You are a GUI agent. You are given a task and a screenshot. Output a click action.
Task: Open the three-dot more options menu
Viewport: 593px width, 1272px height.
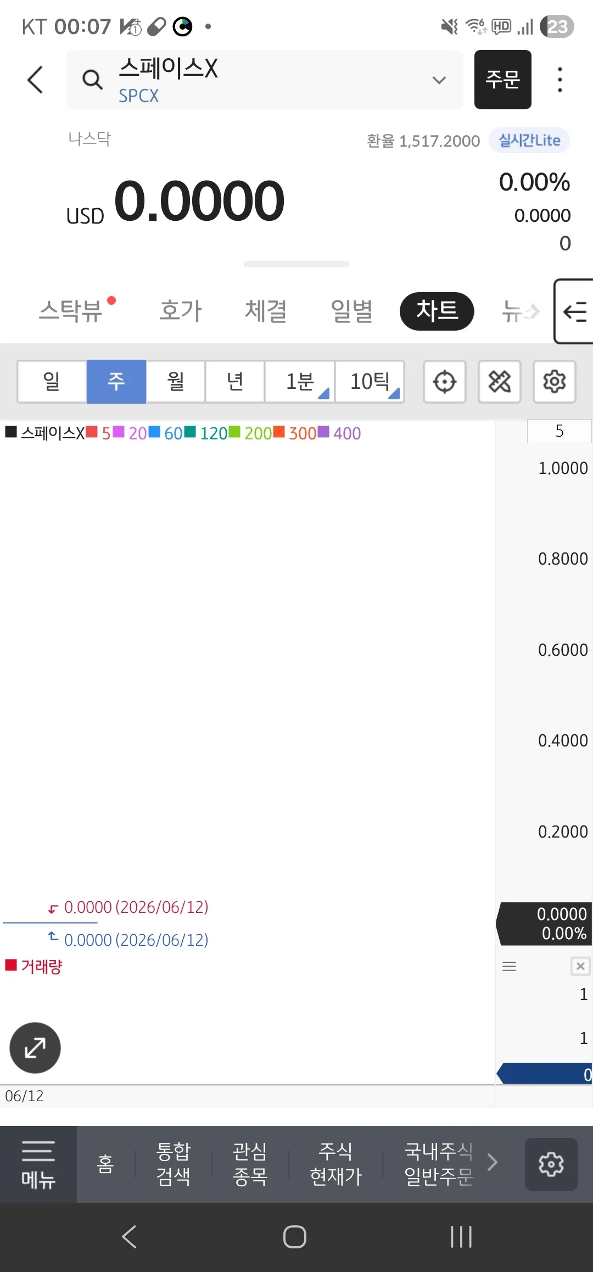(x=560, y=80)
